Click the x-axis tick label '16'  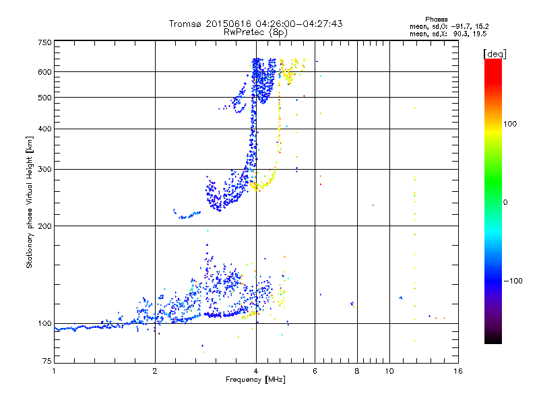(x=458, y=371)
